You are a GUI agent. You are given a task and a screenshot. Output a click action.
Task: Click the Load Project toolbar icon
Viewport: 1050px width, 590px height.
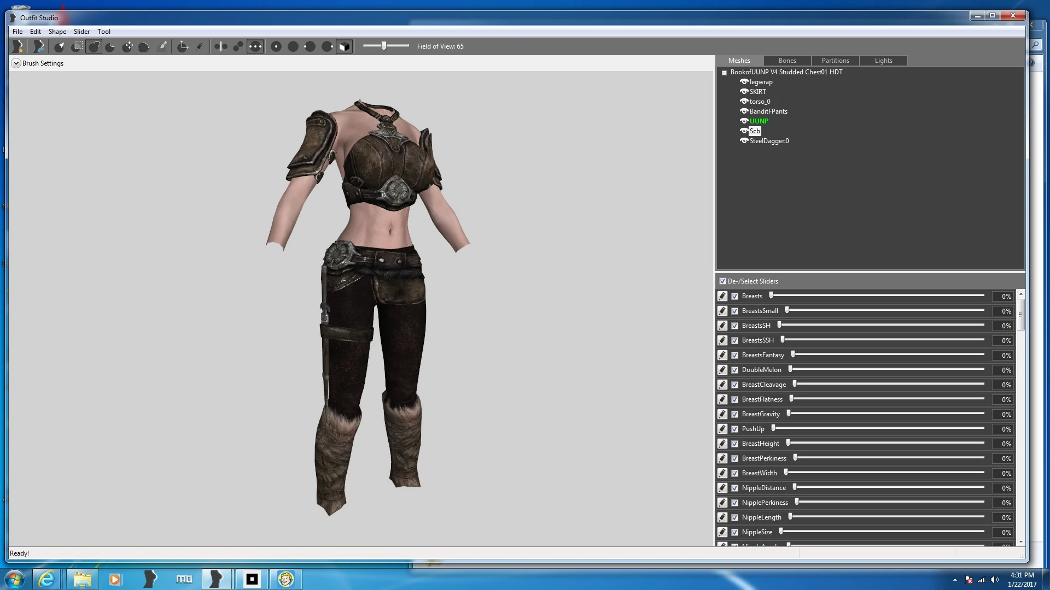[x=38, y=46]
